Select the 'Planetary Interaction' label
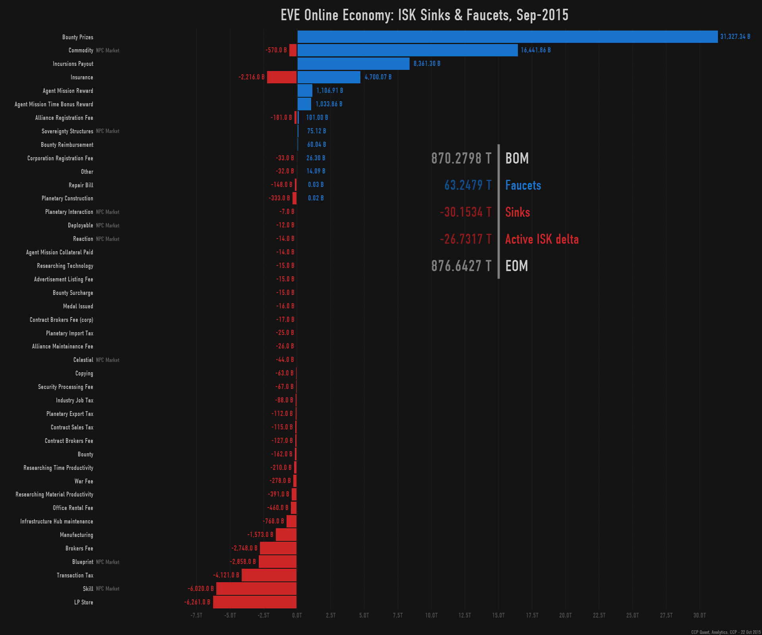Image resolution: width=762 pixels, height=635 pixels. pyautogui.click(x=69, y=212)
